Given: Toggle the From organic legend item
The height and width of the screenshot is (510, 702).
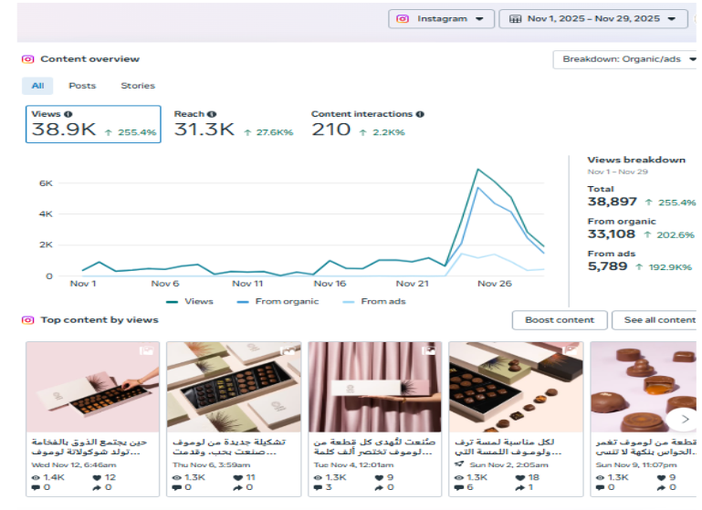Looking at the screenshot, I should pos(281,301).
